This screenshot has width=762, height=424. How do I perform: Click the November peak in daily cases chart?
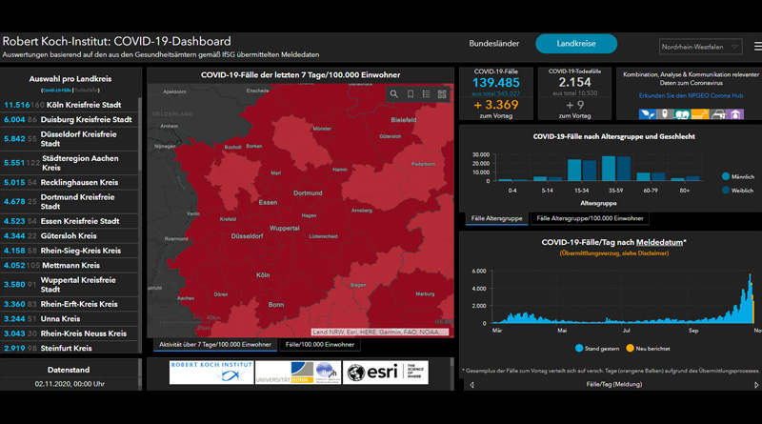coord(750,297)
